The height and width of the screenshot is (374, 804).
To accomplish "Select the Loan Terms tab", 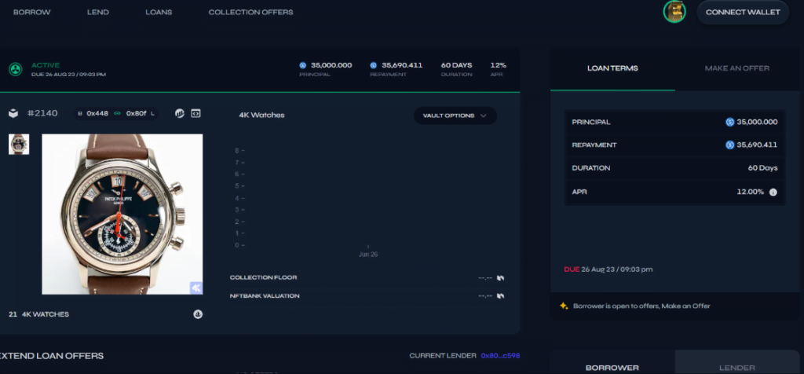I will click(612, 68).
